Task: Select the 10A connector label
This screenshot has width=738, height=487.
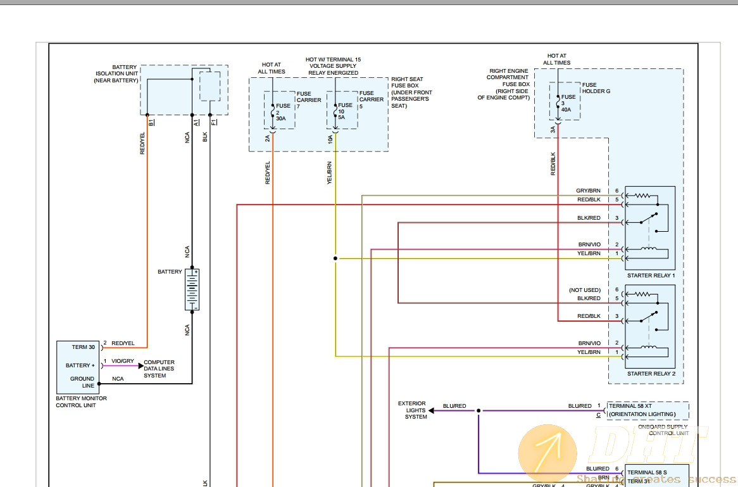Action: point(330,139)
